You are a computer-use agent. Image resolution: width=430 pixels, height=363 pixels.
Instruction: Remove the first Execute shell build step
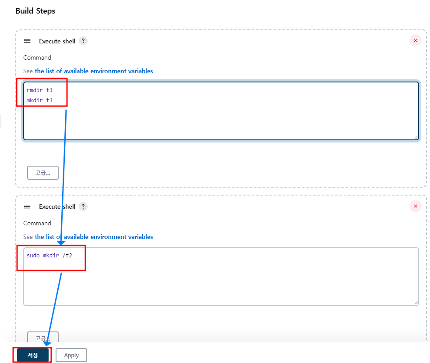point(415,40)
